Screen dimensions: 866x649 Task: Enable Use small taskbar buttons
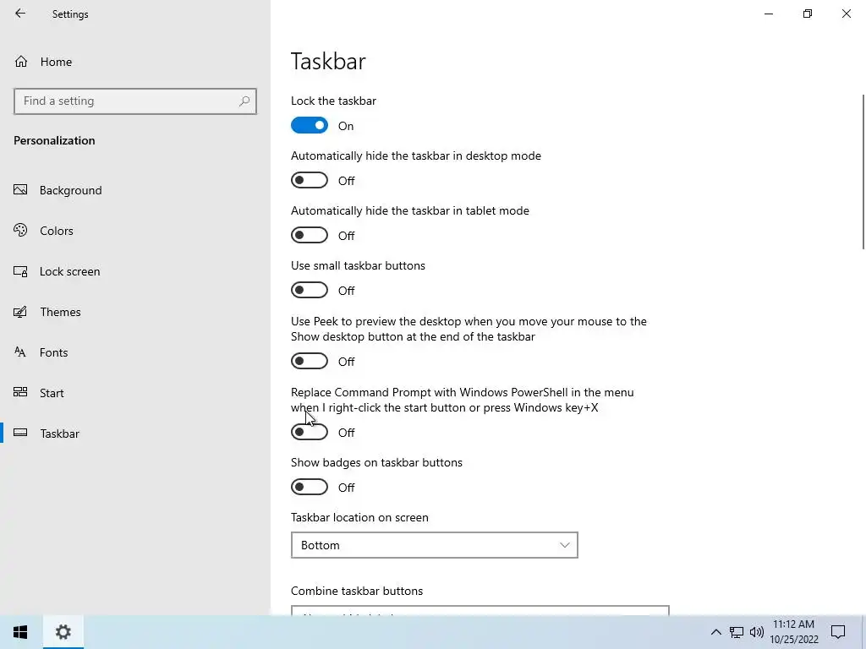[310, 290]
